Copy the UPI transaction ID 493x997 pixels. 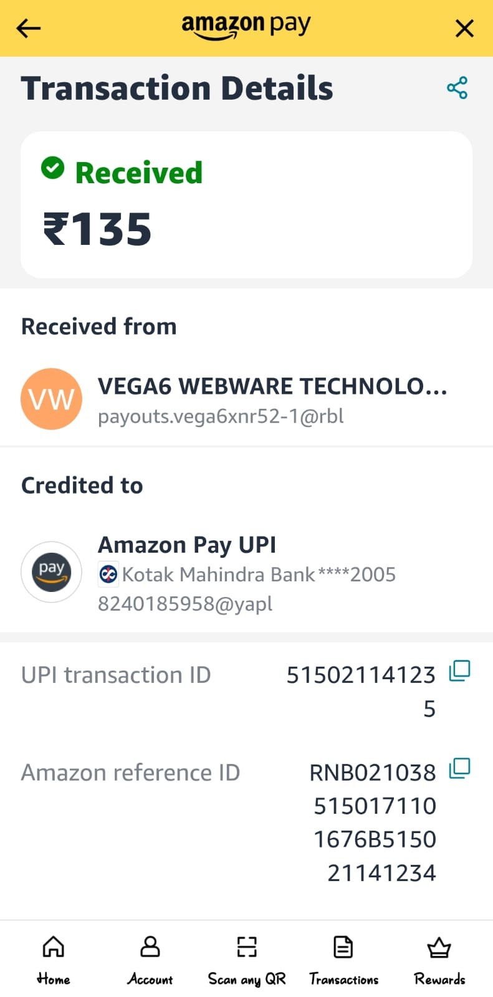(460, 671)
